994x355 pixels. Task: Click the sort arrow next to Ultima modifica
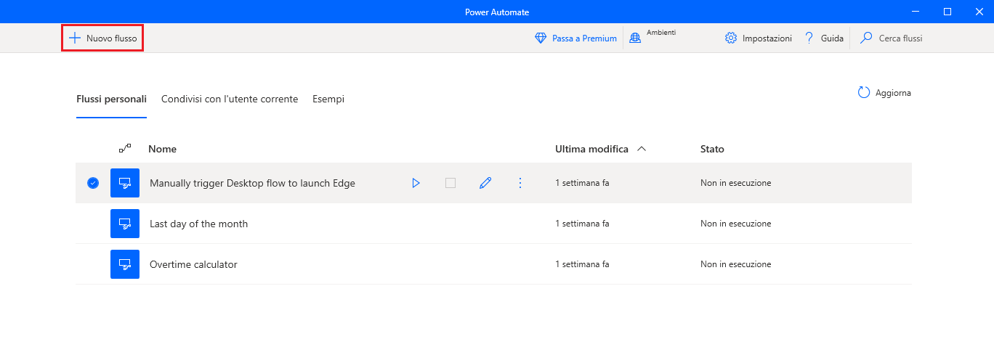tap(642, 149)
